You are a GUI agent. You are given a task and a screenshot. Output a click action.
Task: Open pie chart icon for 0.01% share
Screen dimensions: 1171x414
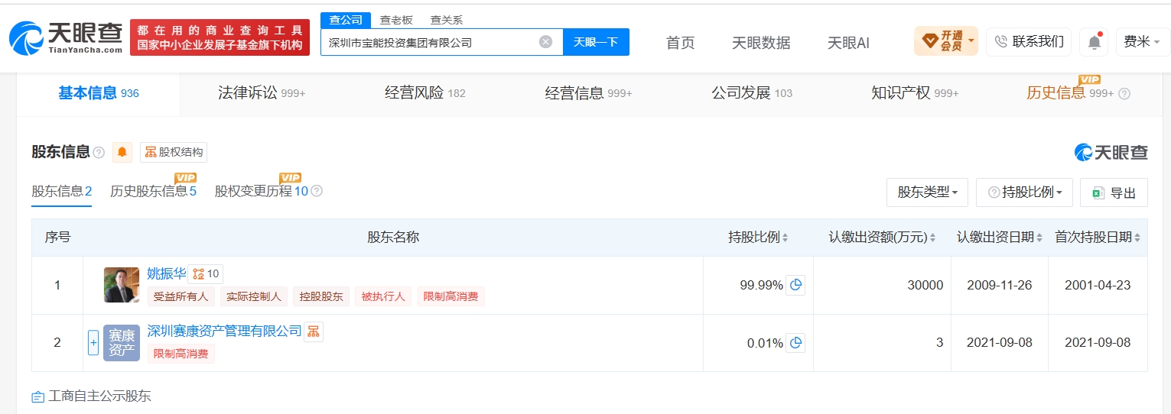click(795, 343)
